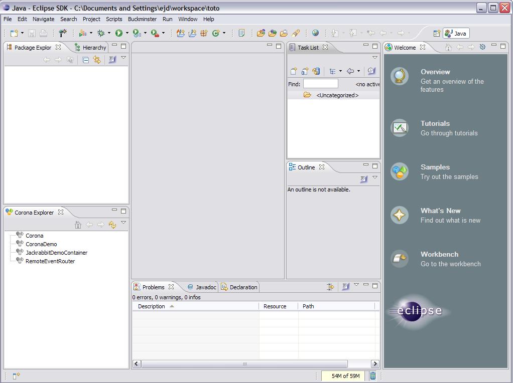This screenshot has width=513, height=383.
Task: Go to the Workbench link
Action: (x=439, y=254)
